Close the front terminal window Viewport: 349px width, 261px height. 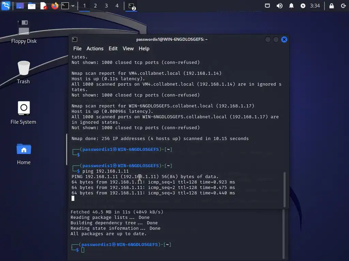click(284, 39)
